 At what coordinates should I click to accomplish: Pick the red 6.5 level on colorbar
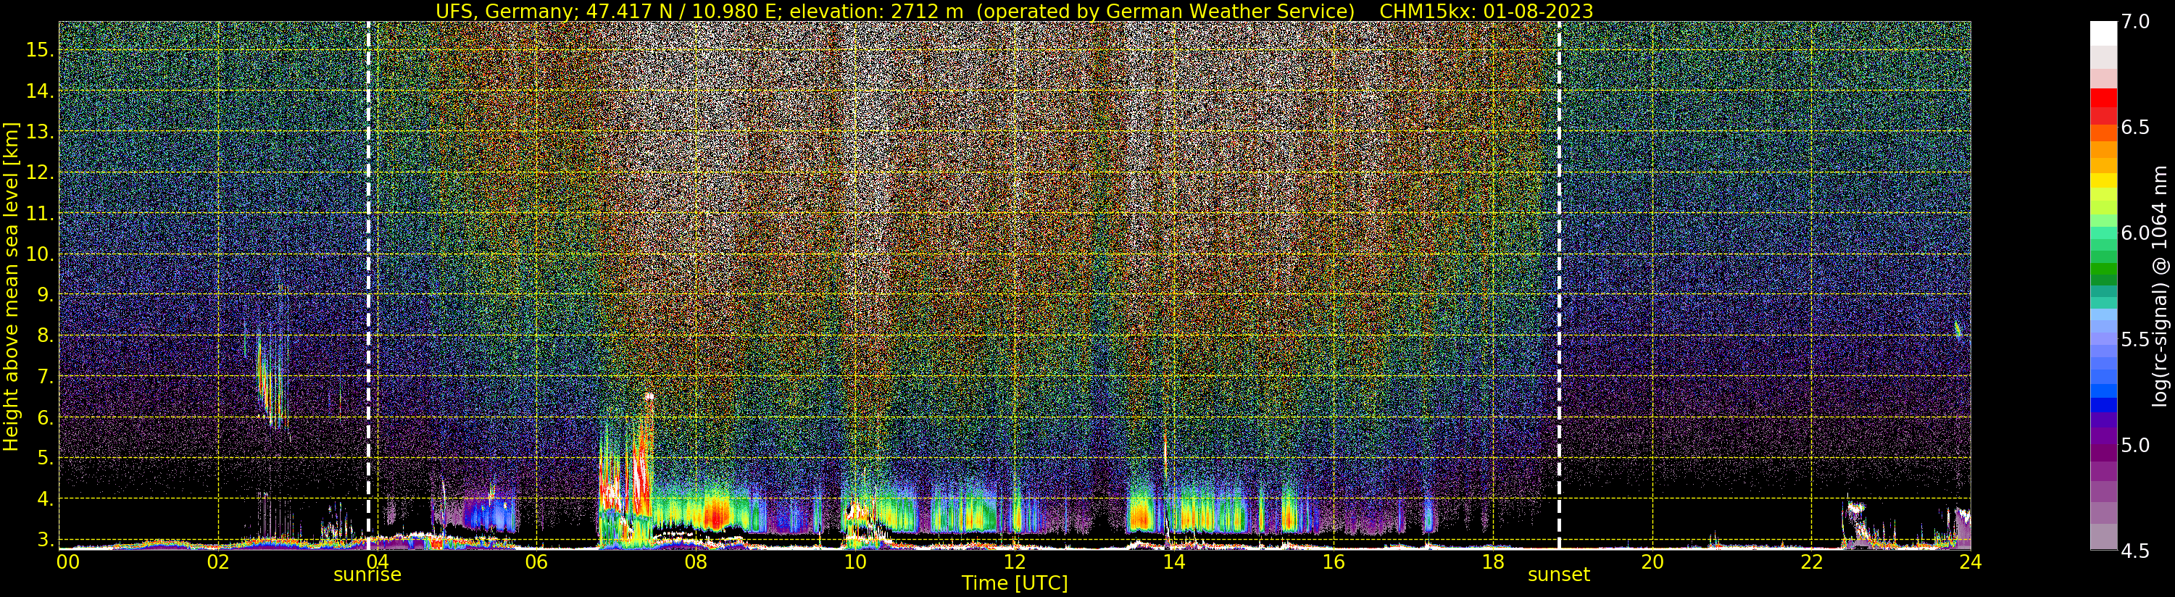coord(2103,128)
